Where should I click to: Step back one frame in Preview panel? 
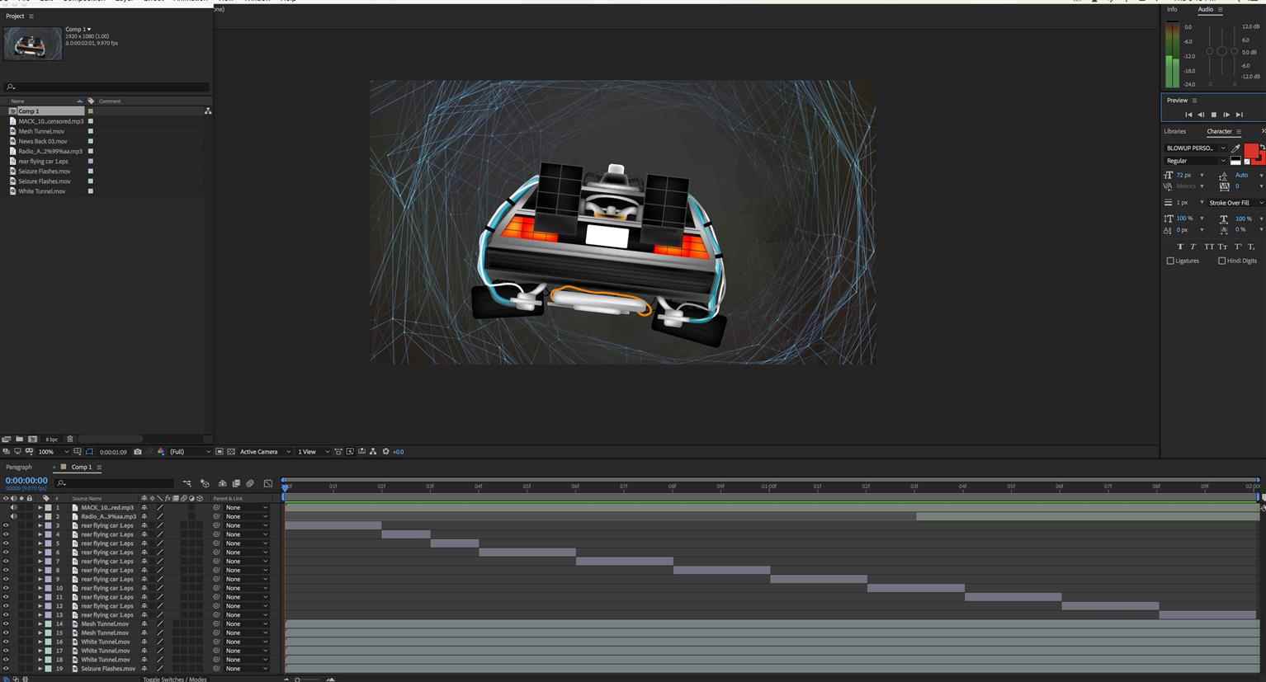click(1201, 115)
